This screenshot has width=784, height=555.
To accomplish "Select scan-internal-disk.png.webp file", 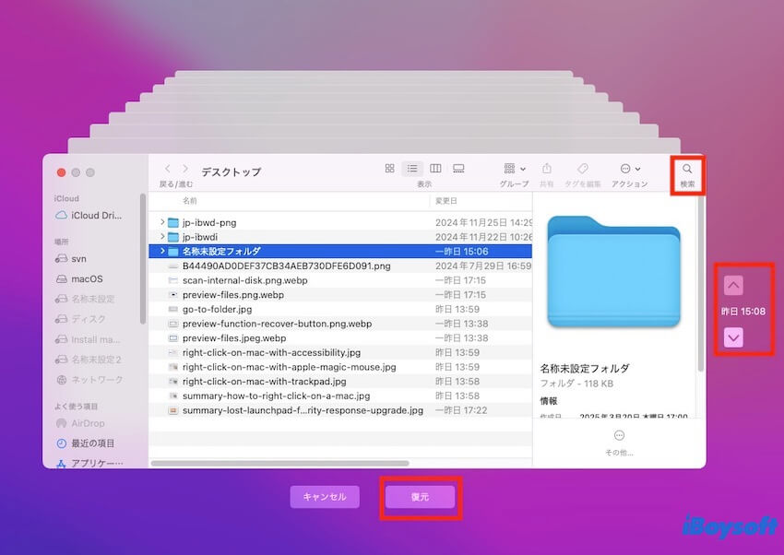I will [x=244, y=280].
